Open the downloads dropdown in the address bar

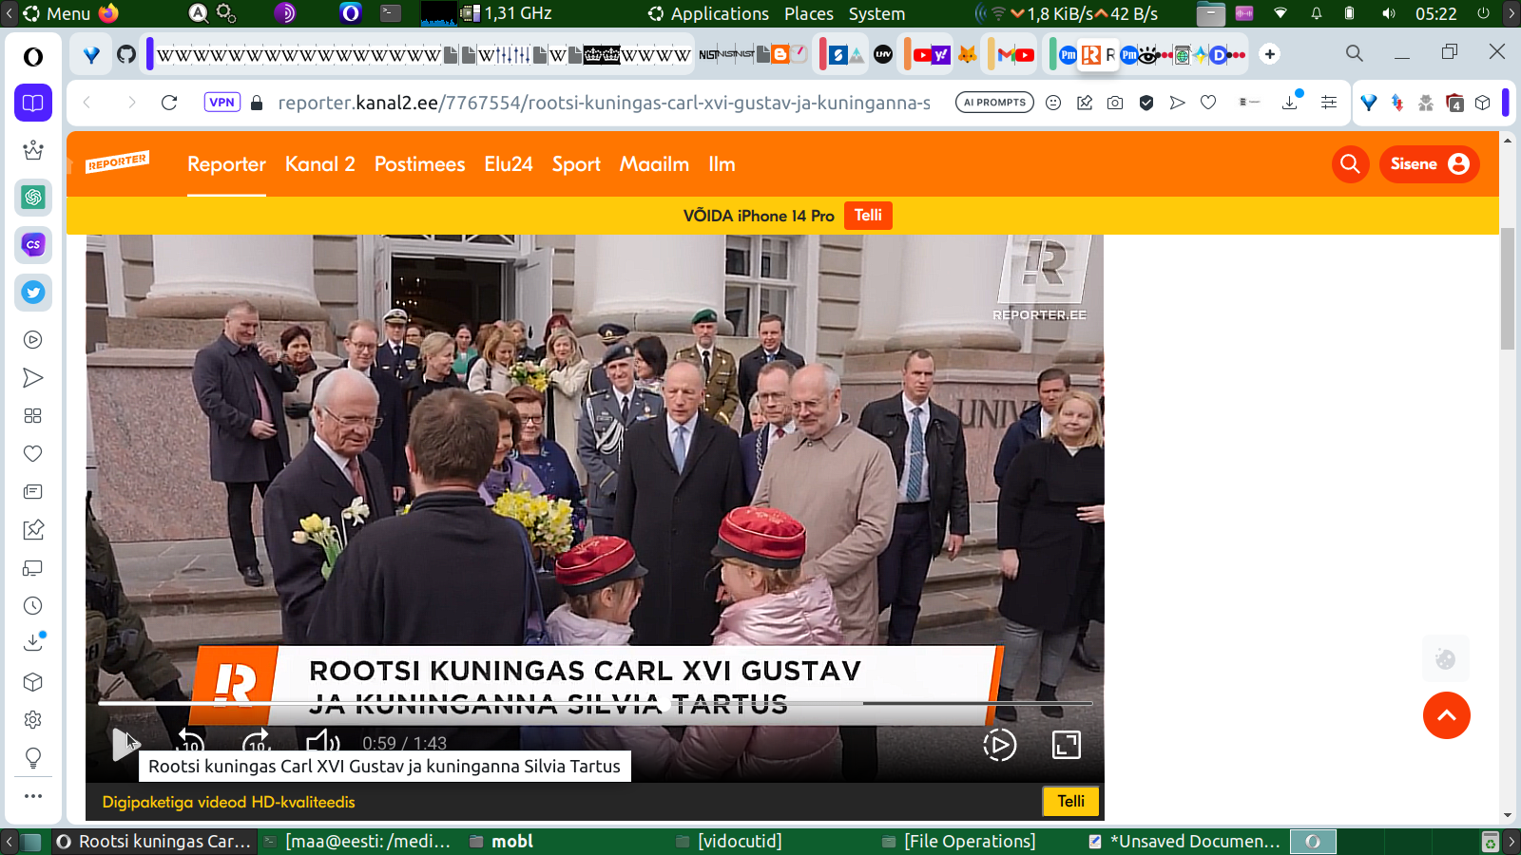click(1291, 102)
